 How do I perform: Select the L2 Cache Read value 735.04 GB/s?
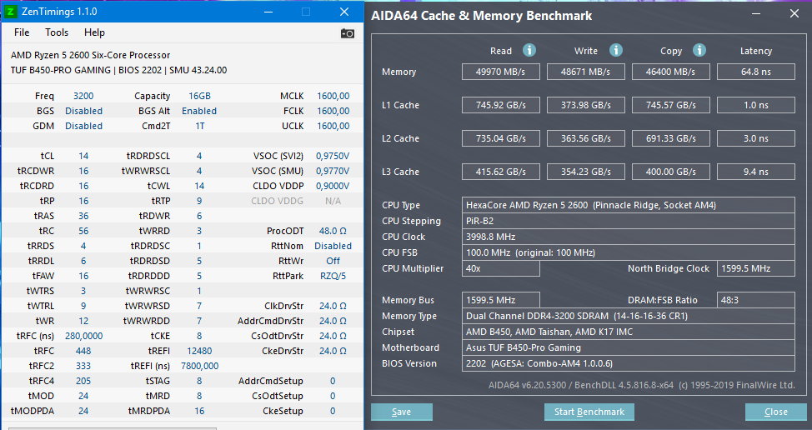tap(501, 138)
